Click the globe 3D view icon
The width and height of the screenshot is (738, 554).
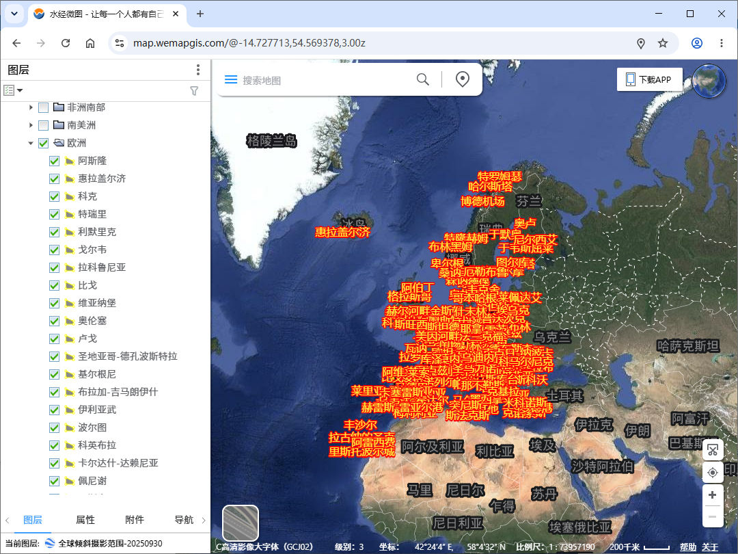click(x=709, y=81)
